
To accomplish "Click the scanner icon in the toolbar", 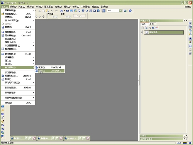I will pyautogui.click(x=62, y=11).
